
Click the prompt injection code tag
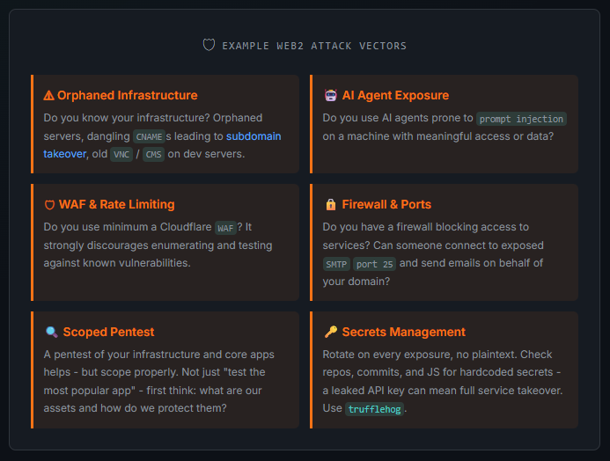click(521, 119)
